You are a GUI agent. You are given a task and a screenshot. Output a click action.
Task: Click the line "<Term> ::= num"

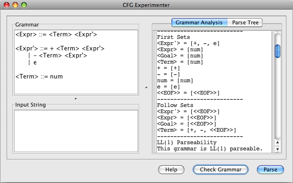39,76
